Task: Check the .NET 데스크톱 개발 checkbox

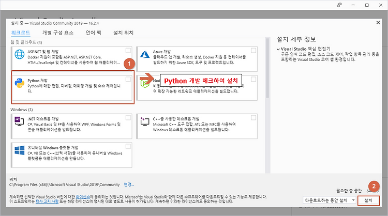Action: [128, 118]
